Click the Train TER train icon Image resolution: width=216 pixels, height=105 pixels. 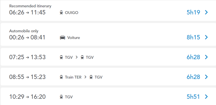click(61, 77)
